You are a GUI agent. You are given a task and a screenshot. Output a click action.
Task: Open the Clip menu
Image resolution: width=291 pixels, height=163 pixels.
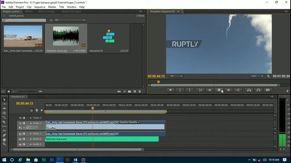(x=29, y=7)
